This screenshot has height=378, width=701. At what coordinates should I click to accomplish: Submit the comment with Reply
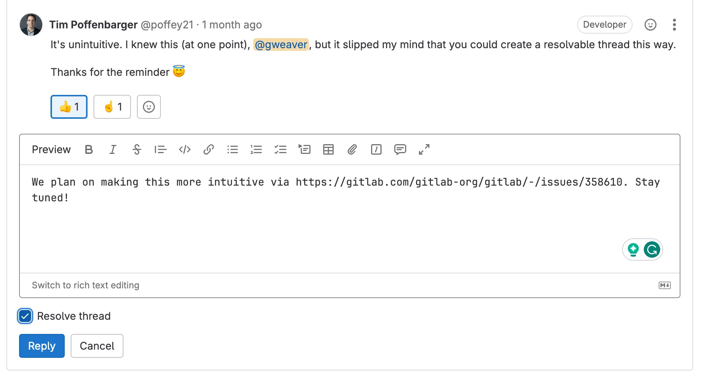(42, 346)
